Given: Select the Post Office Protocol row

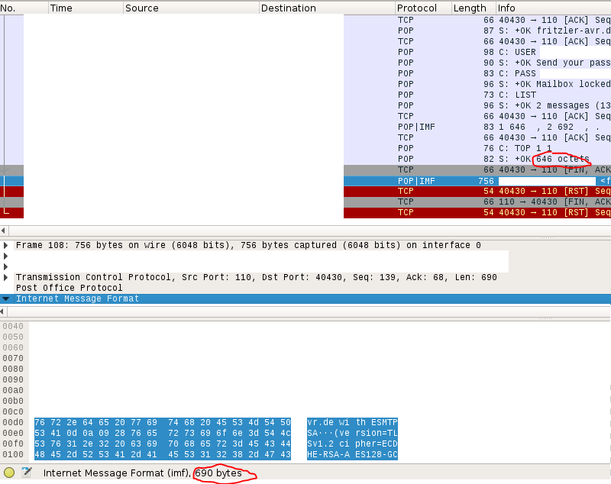Looking at the screenshot, I should [x=305, y=288].
